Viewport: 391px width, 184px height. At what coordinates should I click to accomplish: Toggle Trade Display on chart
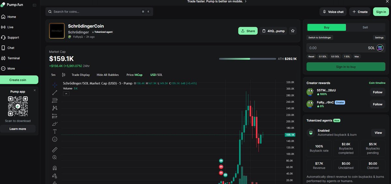point(81,75)
